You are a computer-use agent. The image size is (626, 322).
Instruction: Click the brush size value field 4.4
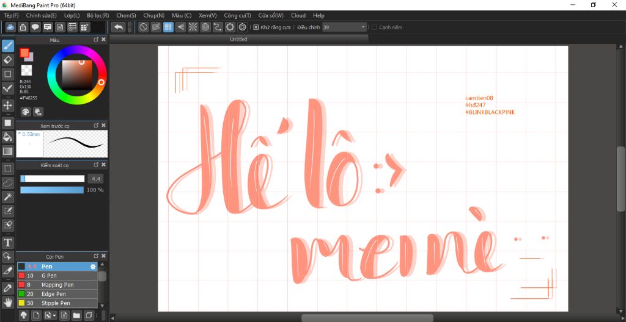coord(95,179)
